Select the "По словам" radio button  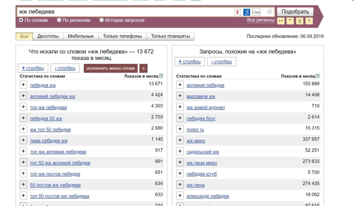[x=21, y=20]
